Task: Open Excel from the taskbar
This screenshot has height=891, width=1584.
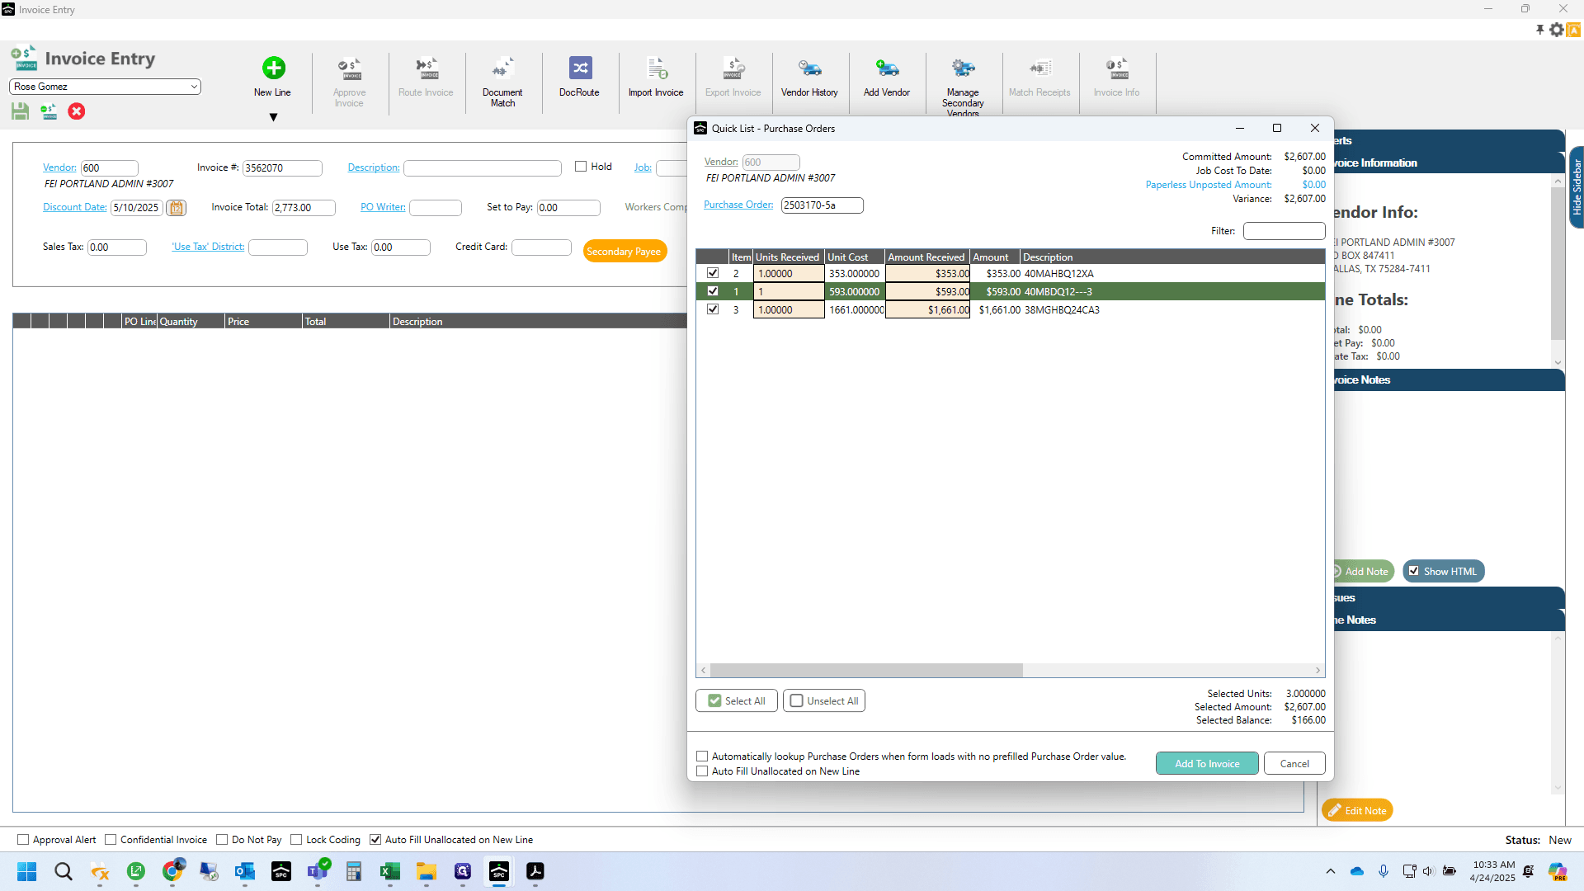Action: pos(390,871)
